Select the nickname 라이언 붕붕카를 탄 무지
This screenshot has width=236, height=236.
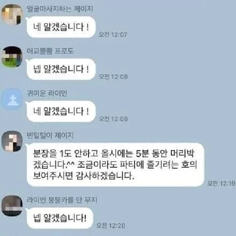(x=62, y=200)
